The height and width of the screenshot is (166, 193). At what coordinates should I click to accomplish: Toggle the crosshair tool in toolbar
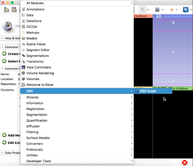(x=172, y=10)
